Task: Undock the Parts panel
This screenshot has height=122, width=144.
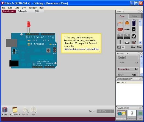Action: [139, 11]
